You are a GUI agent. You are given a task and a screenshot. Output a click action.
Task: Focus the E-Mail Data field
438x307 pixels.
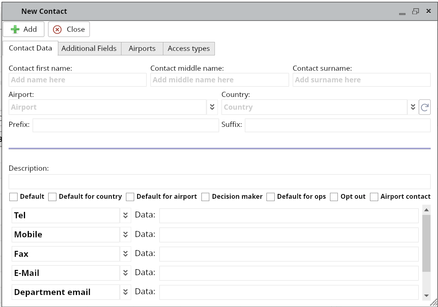coord(289,273)
